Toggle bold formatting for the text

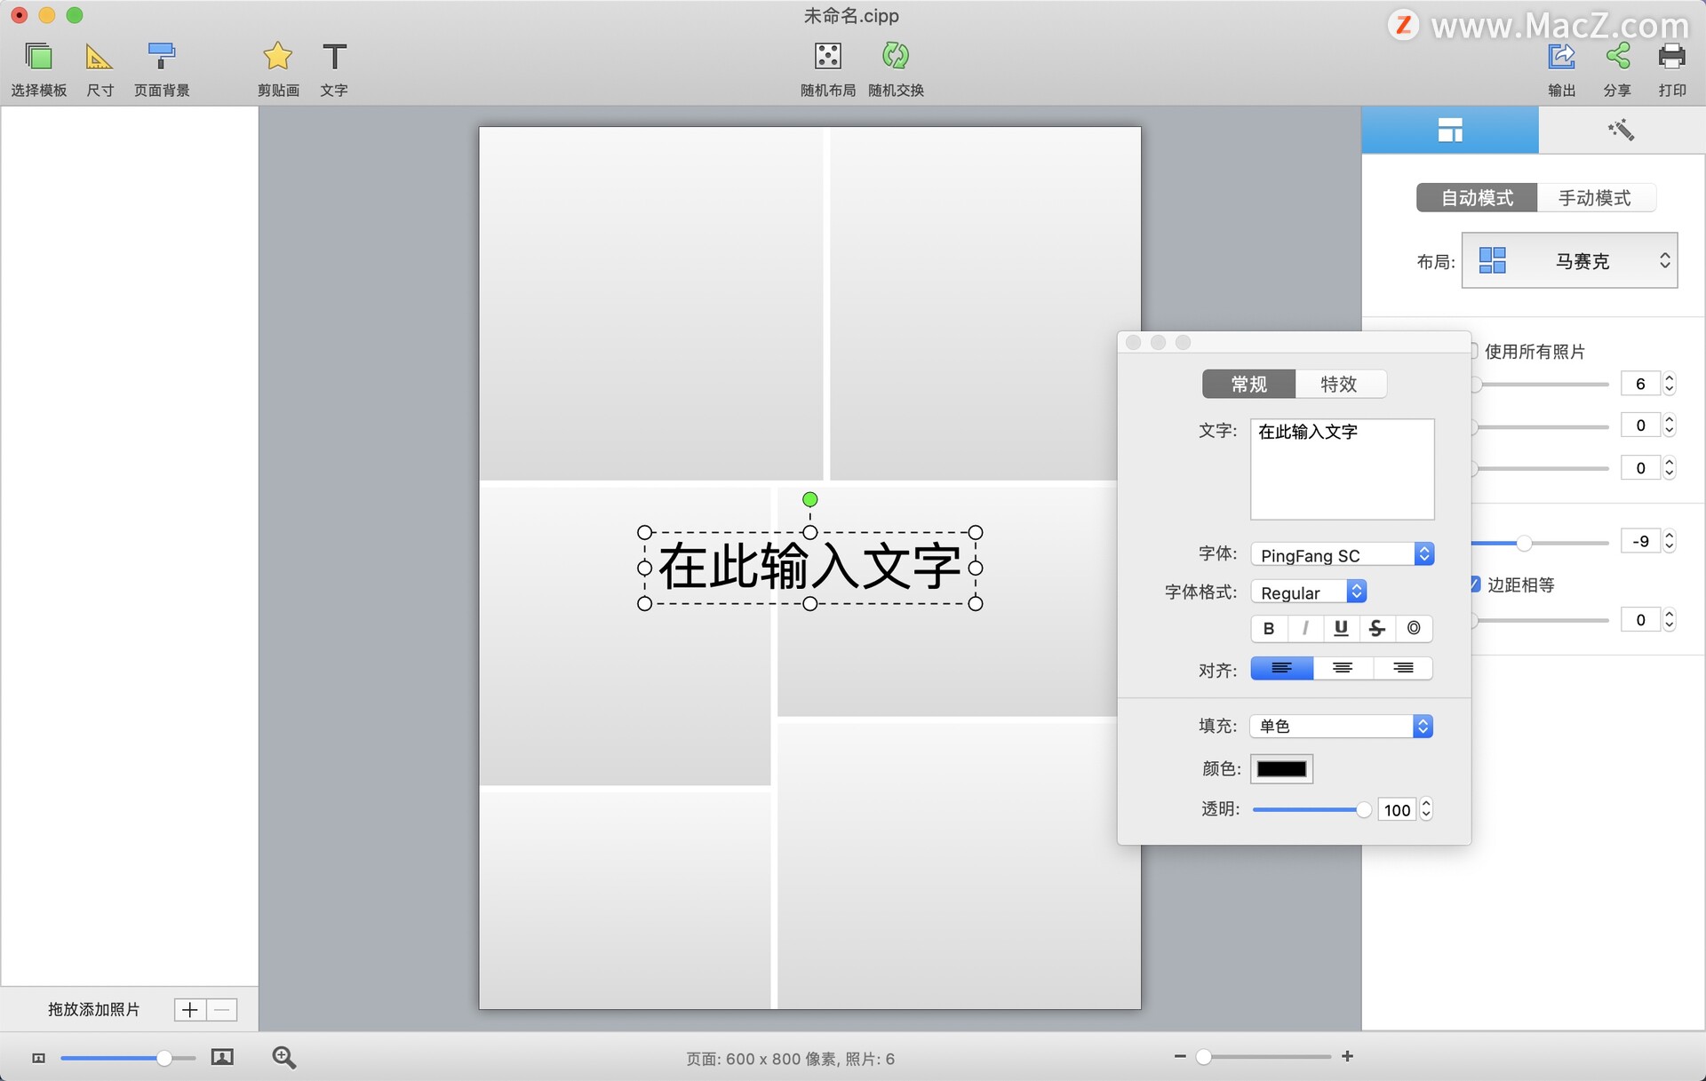tap(1269, 628)
